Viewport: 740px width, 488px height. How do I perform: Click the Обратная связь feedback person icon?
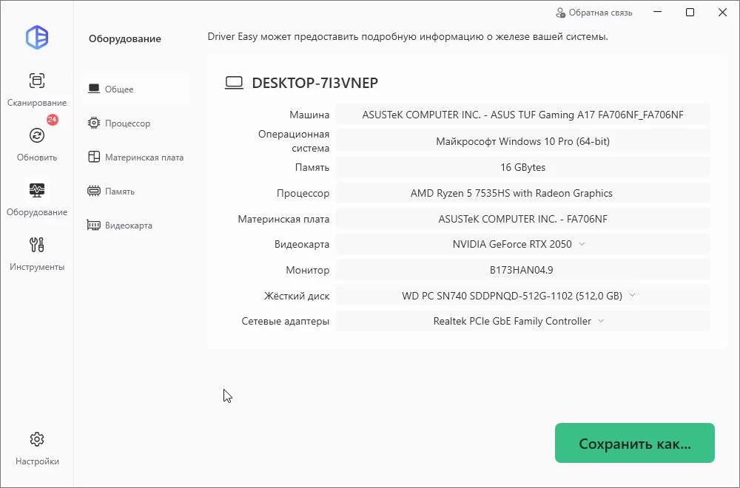pos(561,13)
